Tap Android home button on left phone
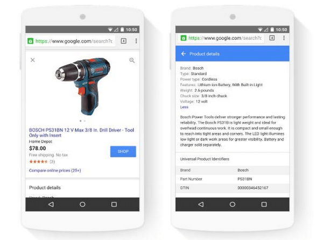Image resolution: width=323 pixels, height=240 pixels. [x=82, y=204]
